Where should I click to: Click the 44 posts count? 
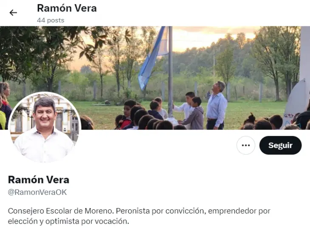coord(51,20)
